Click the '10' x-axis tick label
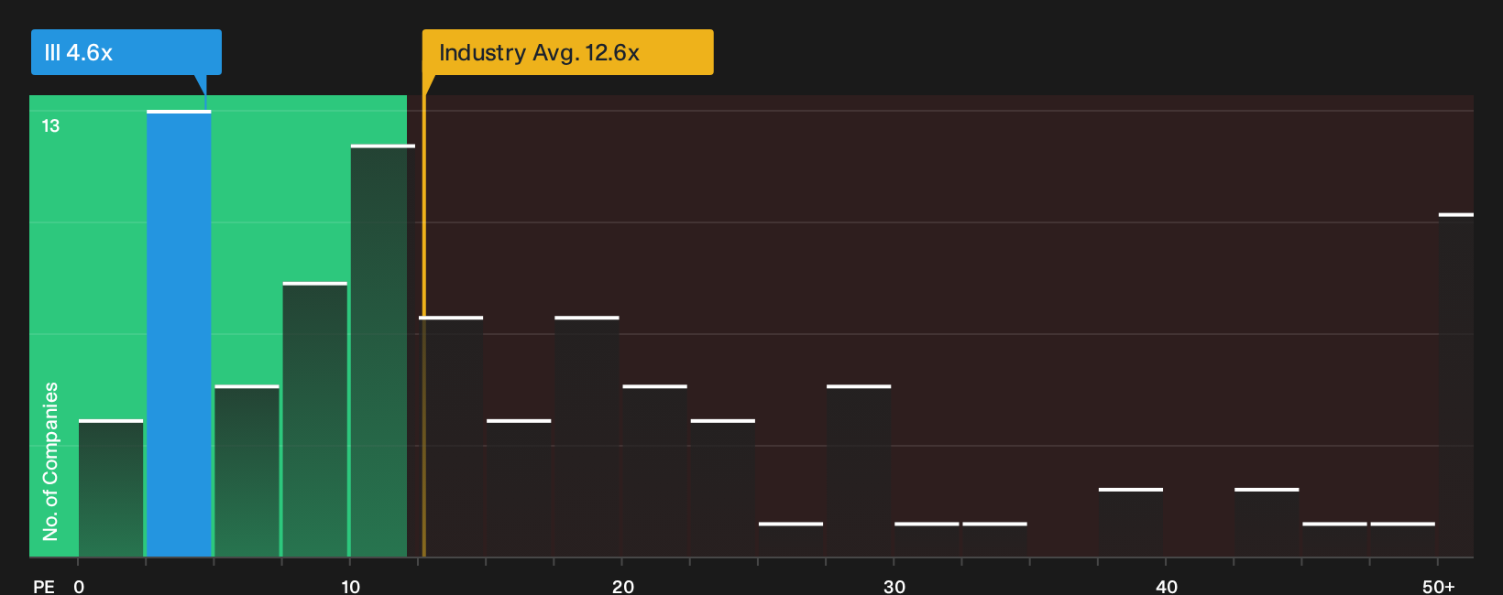The height and width of the screenshot is (595, 1503). (x=351, y=587)
